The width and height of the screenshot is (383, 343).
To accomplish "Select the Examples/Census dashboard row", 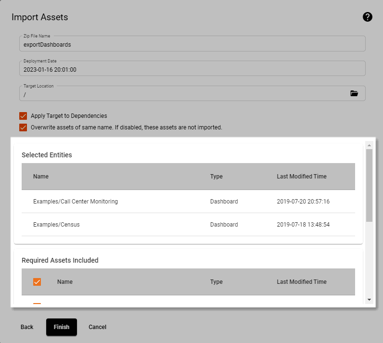I will pos(56,225).
